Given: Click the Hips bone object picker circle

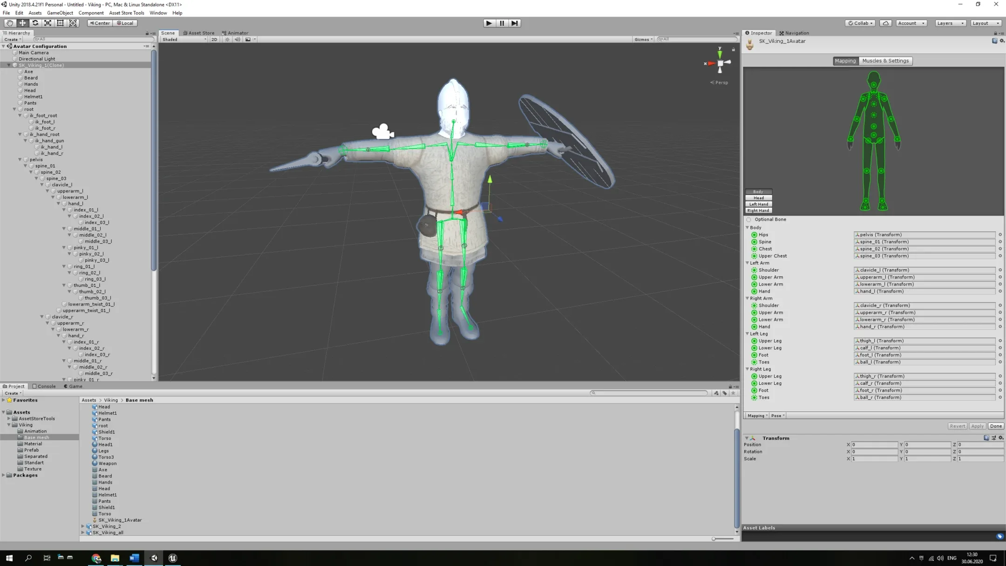Looking at the screenshot, I should point(1000,235).
